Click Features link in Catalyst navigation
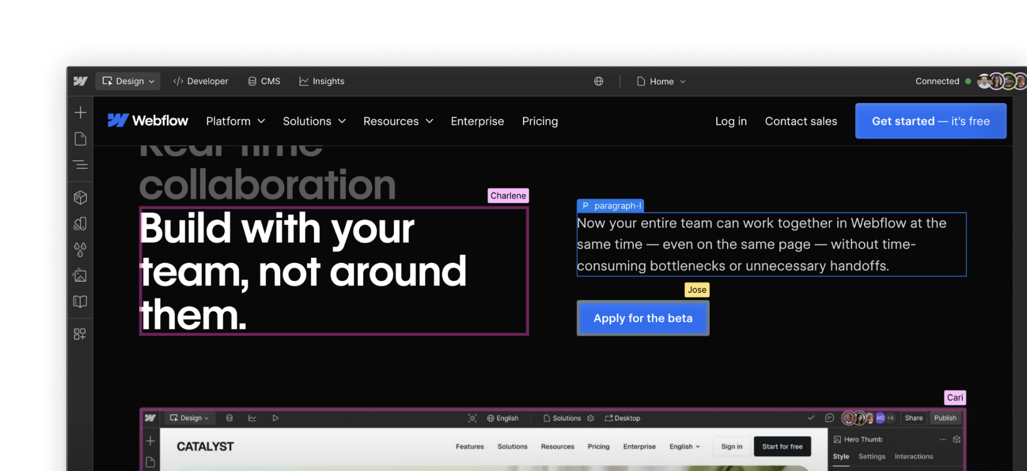 point(470,446)
